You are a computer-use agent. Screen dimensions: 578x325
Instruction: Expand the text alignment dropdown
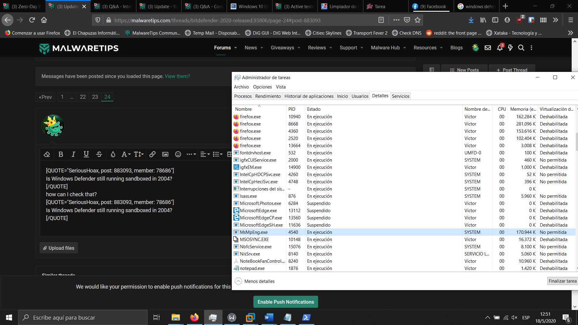click(x=205, y=154)
